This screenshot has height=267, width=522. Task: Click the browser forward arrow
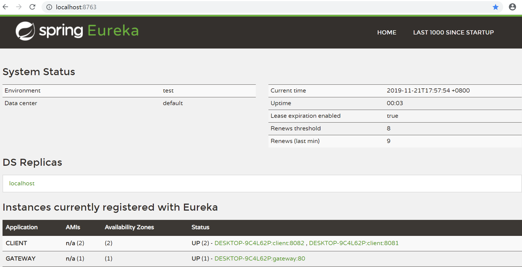[19, 7]
